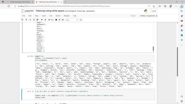Viewport: 185px width, 104px height.
Task: Open cell type Code dropdown
Action: click(71, 20)
